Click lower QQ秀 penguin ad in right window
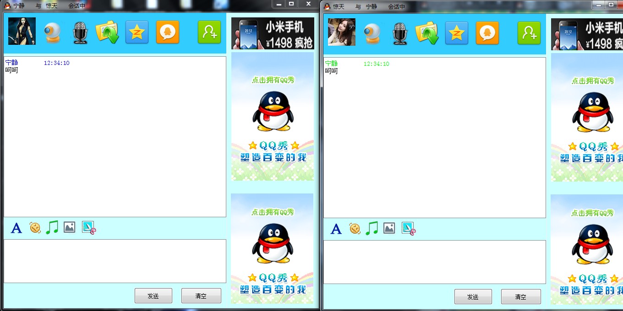The height and width of the screenshot is (311, 623). click(587, 249)
